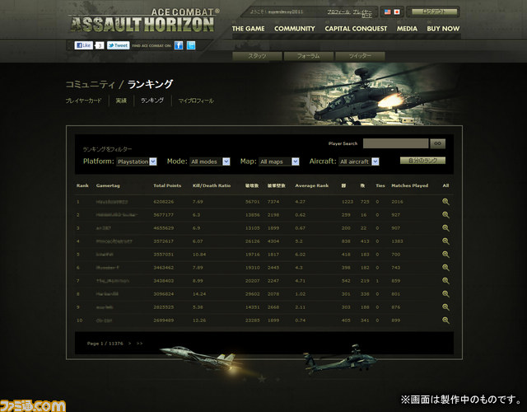Sort by Matches Played column header
The height and width of the screenshot is (412, 527).
tap(410, 185)
